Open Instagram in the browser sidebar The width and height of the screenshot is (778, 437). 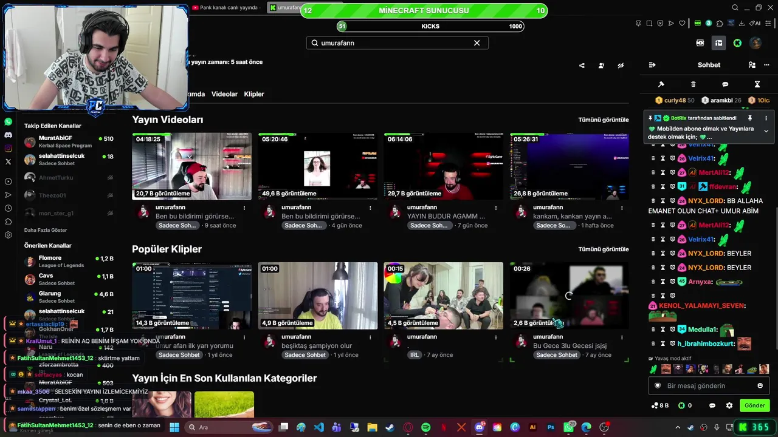[9, 148]
